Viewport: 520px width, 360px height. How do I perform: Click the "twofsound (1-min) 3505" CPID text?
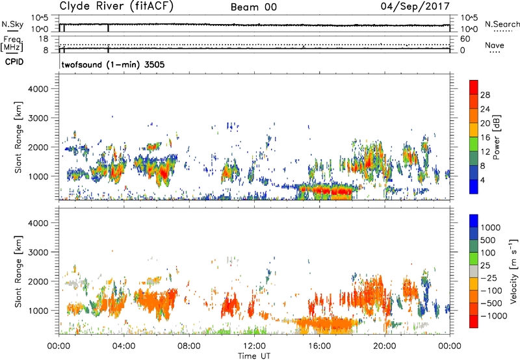tap(113, 64)
